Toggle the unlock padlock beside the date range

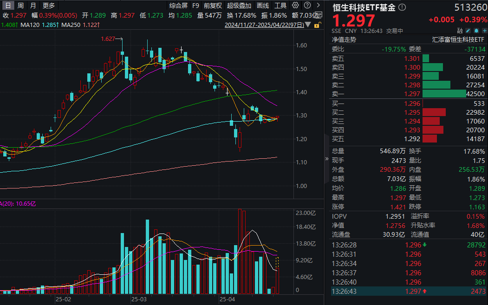point(316,25)
